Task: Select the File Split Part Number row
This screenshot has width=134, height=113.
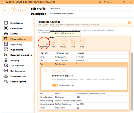Action: click(84, 104)
